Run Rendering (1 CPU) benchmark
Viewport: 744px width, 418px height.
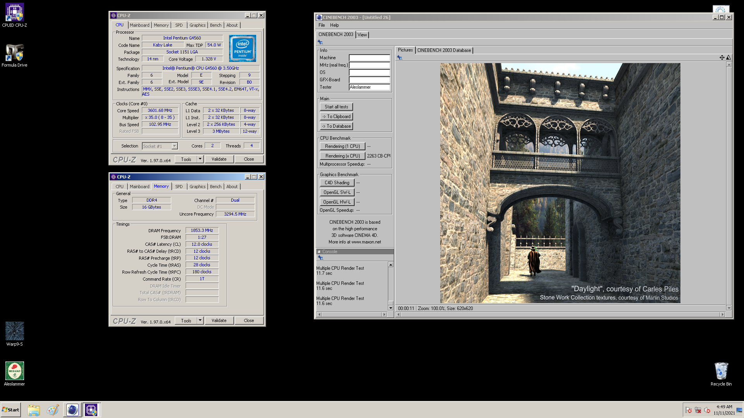343,146
